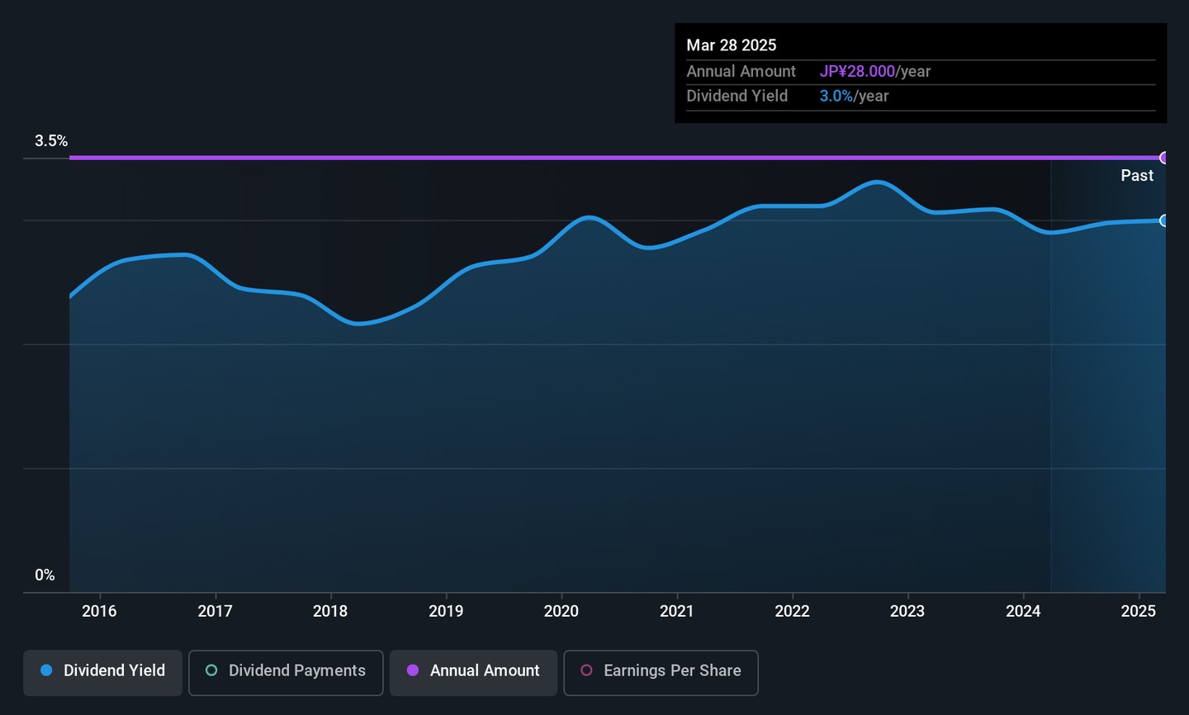Click the Past region label

pyautogui.click(x=1137, y=176)
